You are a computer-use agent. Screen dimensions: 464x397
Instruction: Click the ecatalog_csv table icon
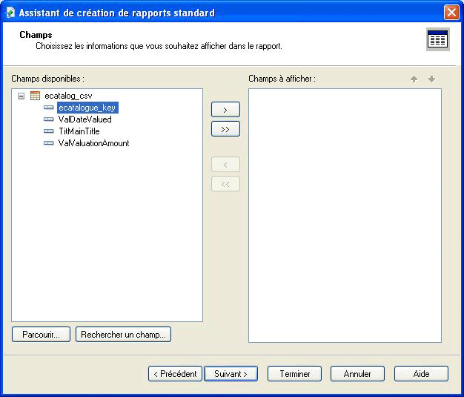pyautogui.click(x=35, y=96)
